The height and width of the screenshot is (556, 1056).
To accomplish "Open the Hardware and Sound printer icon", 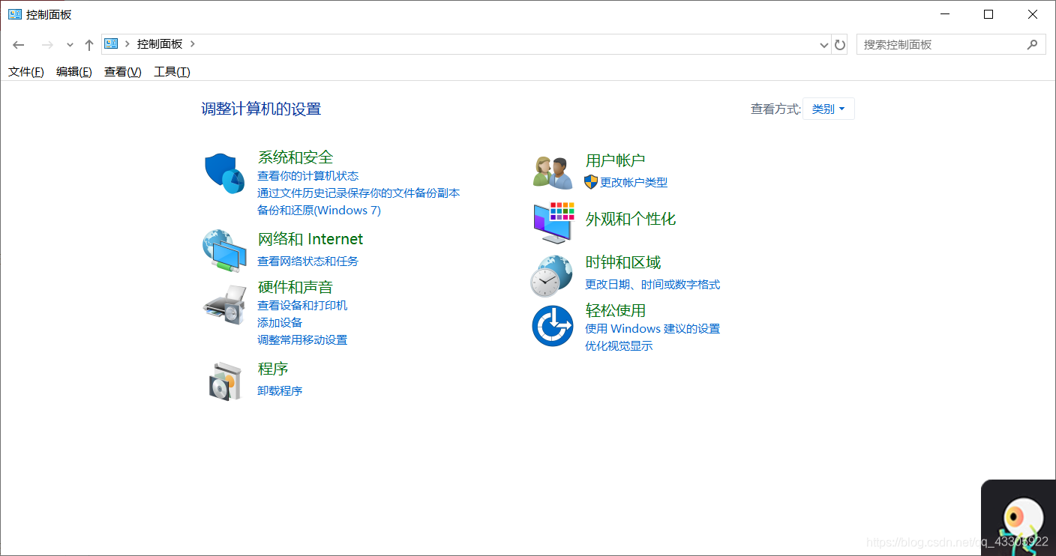I will click(224, 304).
